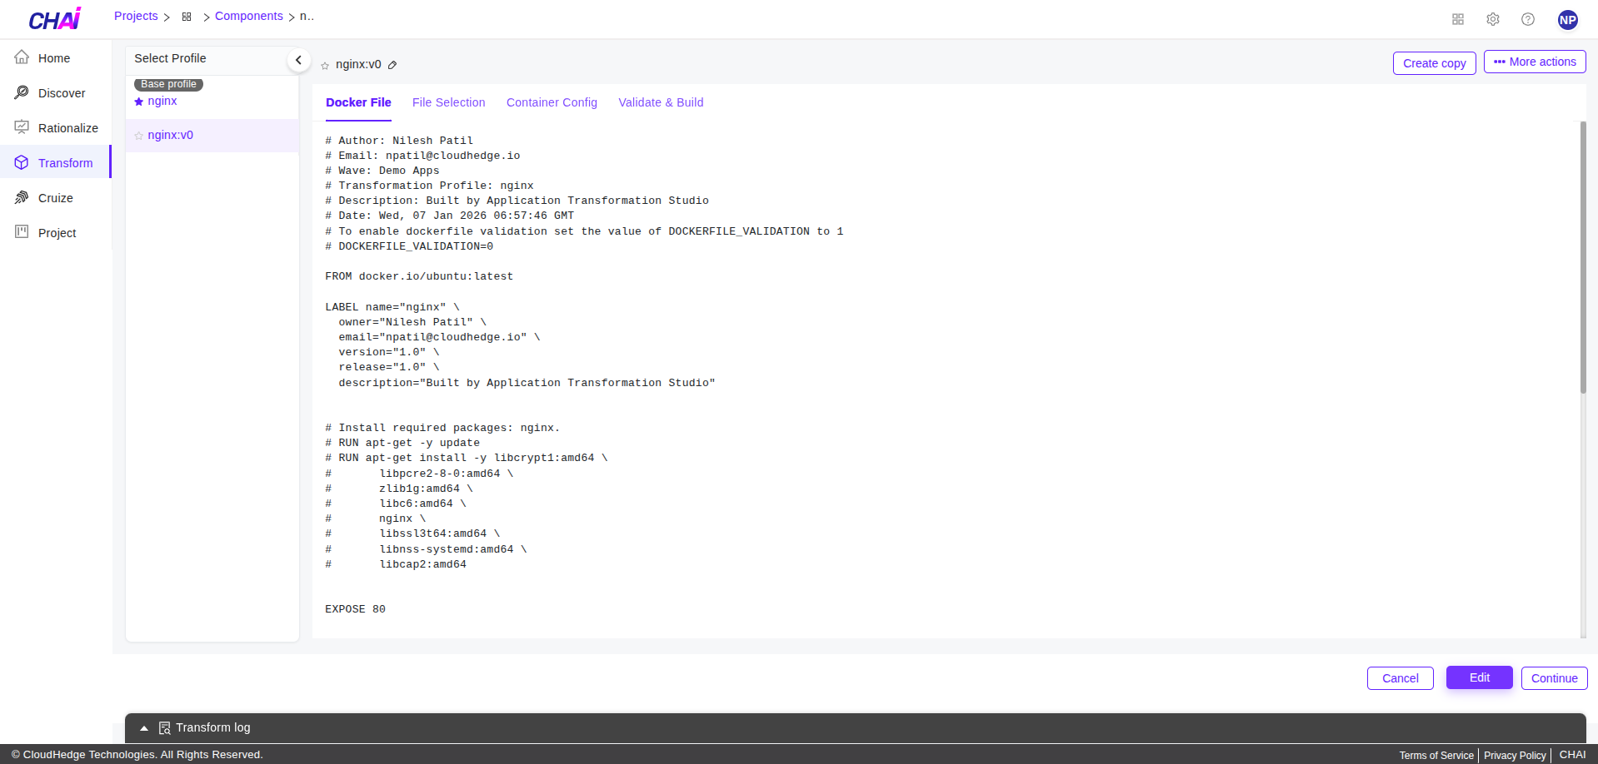Click the grid icon in breadcrumb

click(187, 17)
